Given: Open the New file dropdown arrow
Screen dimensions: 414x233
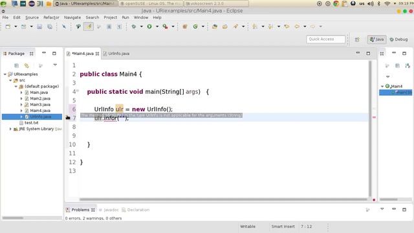Looking at the screenshot, I should click(16, 27).
